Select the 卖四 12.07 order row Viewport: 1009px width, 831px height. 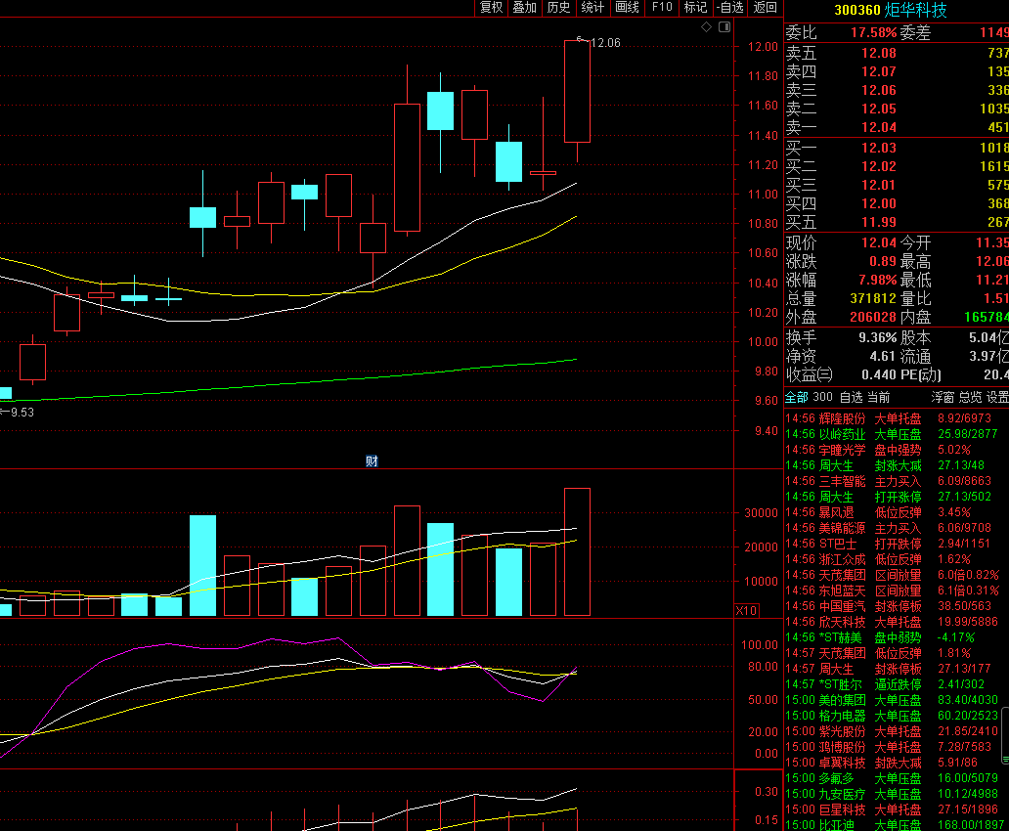click(897, 71)
